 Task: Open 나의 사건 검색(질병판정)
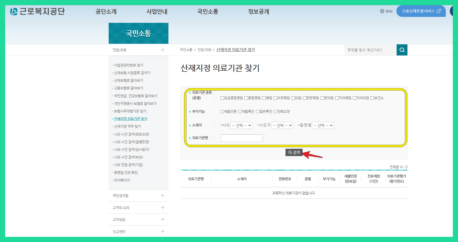[x=131, y=142]
